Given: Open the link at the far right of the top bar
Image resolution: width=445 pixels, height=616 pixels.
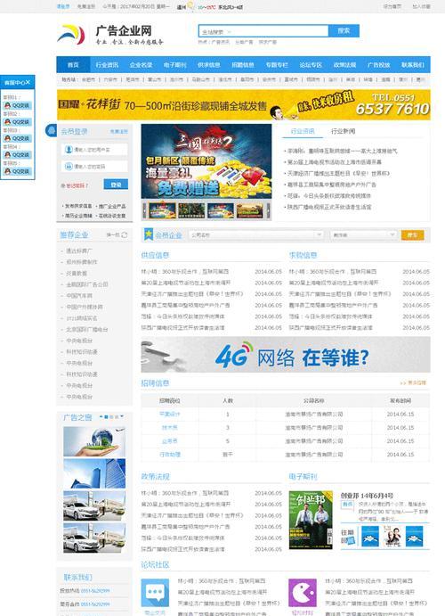Looking at the screenshot, I should coord(421,6).
